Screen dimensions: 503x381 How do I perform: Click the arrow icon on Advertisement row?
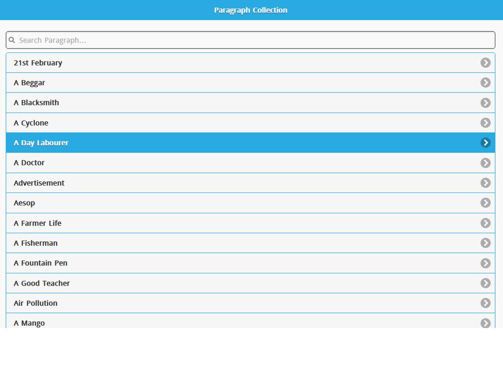[485, 183]
